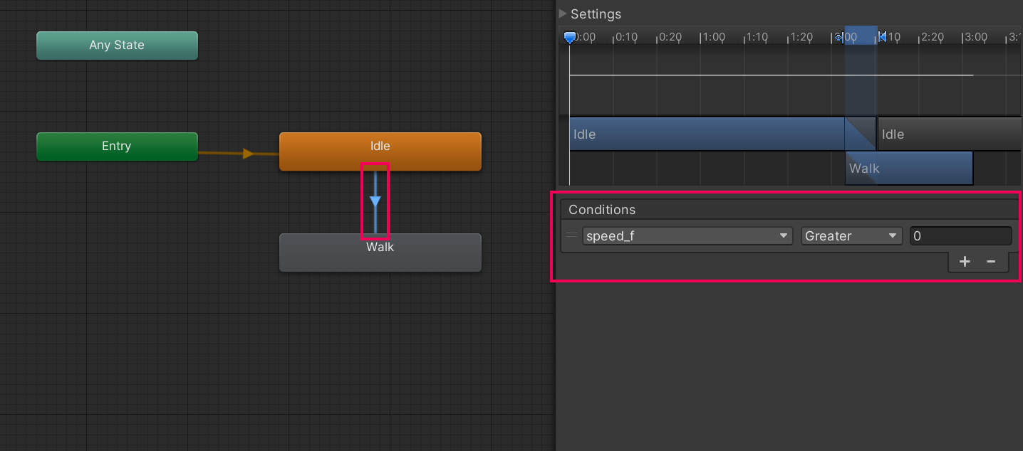
Task: Expand the Settings section
Action: (563, 14)
